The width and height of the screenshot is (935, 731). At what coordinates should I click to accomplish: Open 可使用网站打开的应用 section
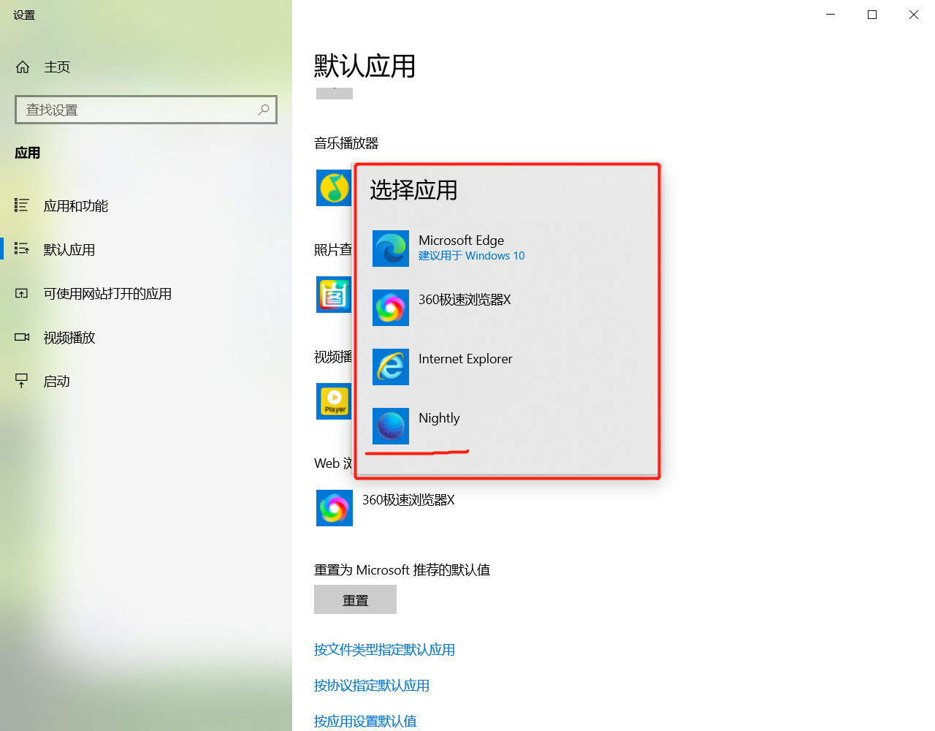(107, 294)
